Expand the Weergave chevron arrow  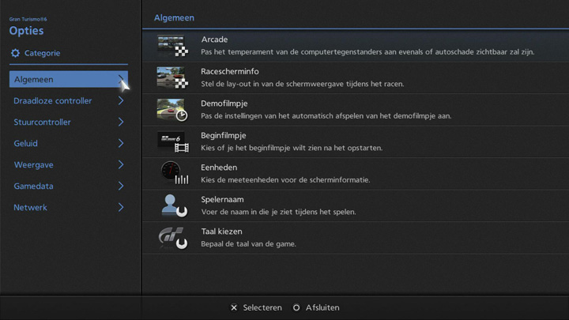coord(121,165)
